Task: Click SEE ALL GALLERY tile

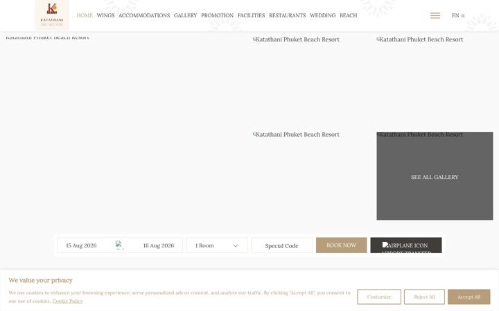Action: point(435,176)
